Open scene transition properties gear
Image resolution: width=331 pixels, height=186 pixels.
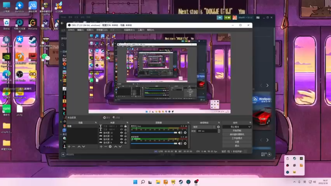(218, 127)
